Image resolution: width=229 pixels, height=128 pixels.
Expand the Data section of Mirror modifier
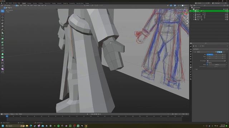pos(195,69)
